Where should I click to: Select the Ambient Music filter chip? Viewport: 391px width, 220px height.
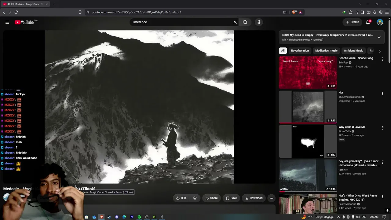coord(353,51)
